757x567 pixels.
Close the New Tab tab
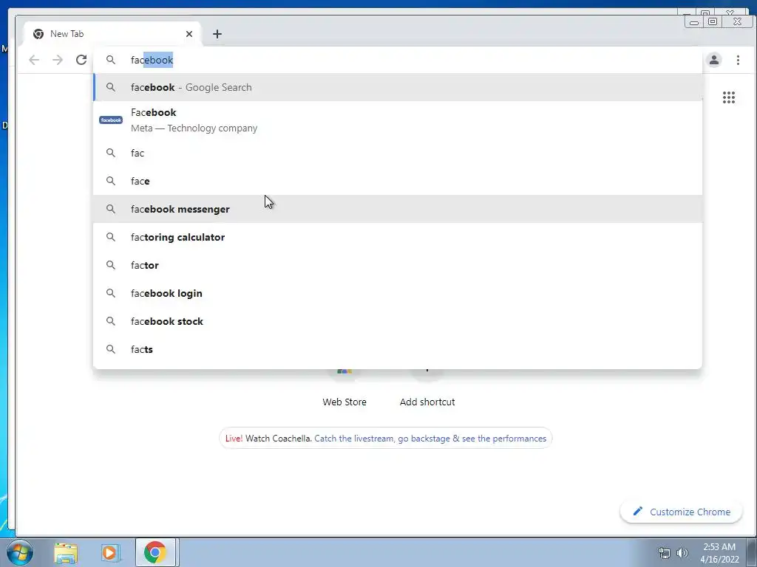click(x=189, y=34)
